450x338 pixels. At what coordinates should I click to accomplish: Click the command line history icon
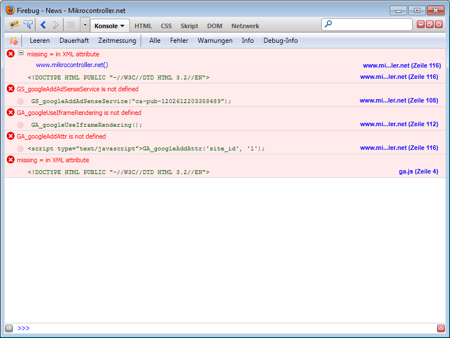tap(9, 328)
